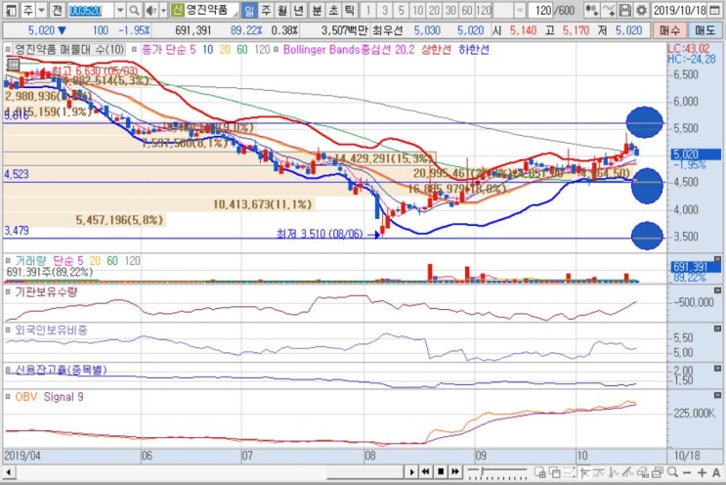Viewport: 726px width, 485px height.
Task: Switch to yearly chart period 년
Action: coord(299,10)
